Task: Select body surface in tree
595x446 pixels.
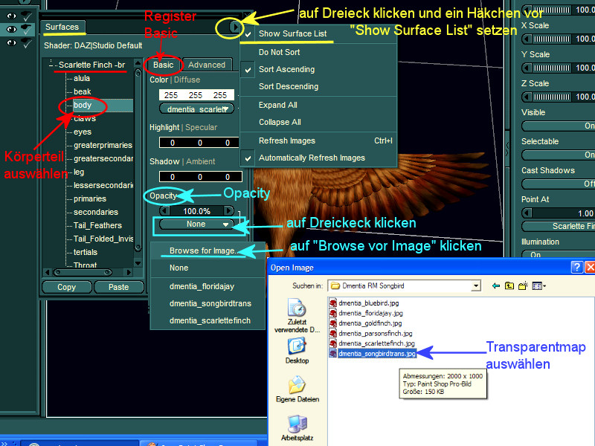Action: click(83, 105)
